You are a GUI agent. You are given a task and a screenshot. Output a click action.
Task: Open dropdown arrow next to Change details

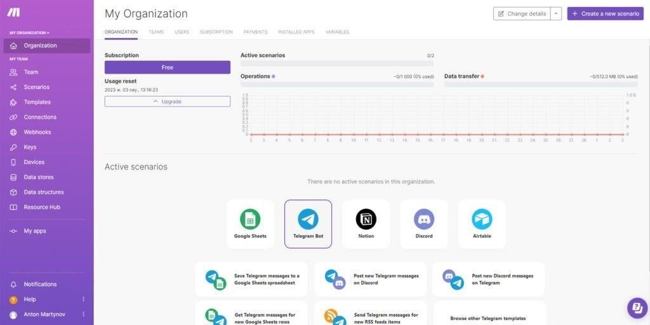pyautogui.click(x=556, y=14)
